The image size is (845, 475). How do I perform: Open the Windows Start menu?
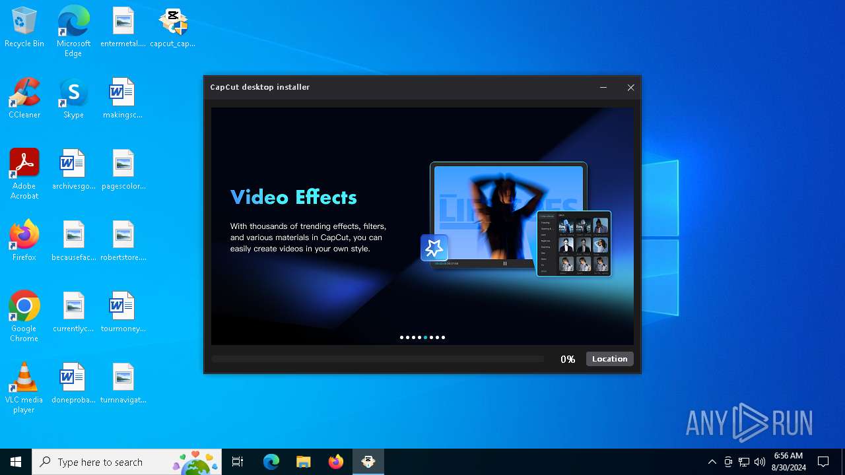(16, 462)
